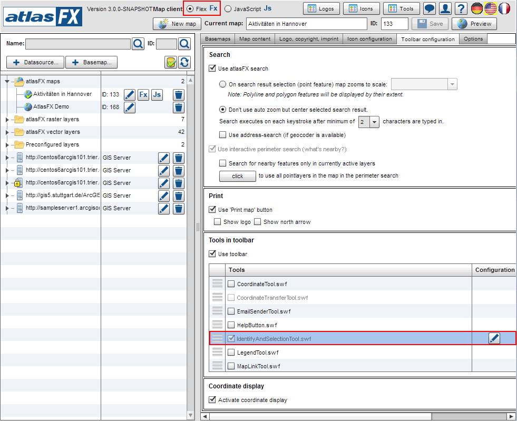Edit first centos6arcgis101 GIS Server
The height and width of the screenshot is (421, 517).
pos(164,158)
